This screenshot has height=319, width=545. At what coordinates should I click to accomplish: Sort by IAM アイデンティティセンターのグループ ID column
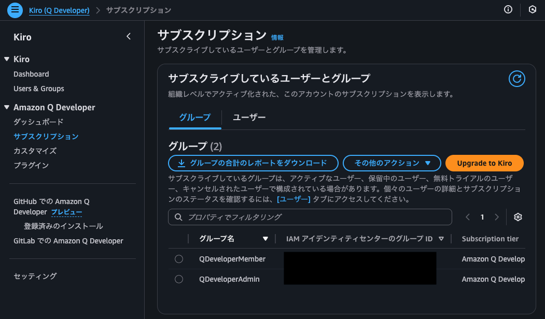coord(441,239)
